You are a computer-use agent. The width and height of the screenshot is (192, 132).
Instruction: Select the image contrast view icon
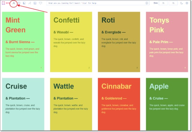[24, 3]
